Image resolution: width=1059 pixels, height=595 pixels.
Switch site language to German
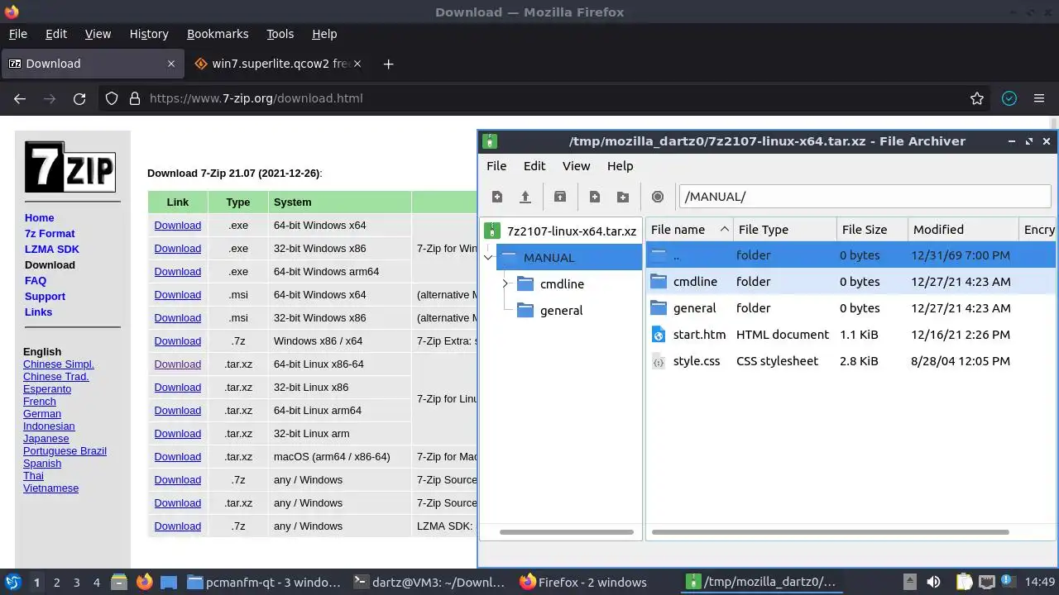click(42, 414)
